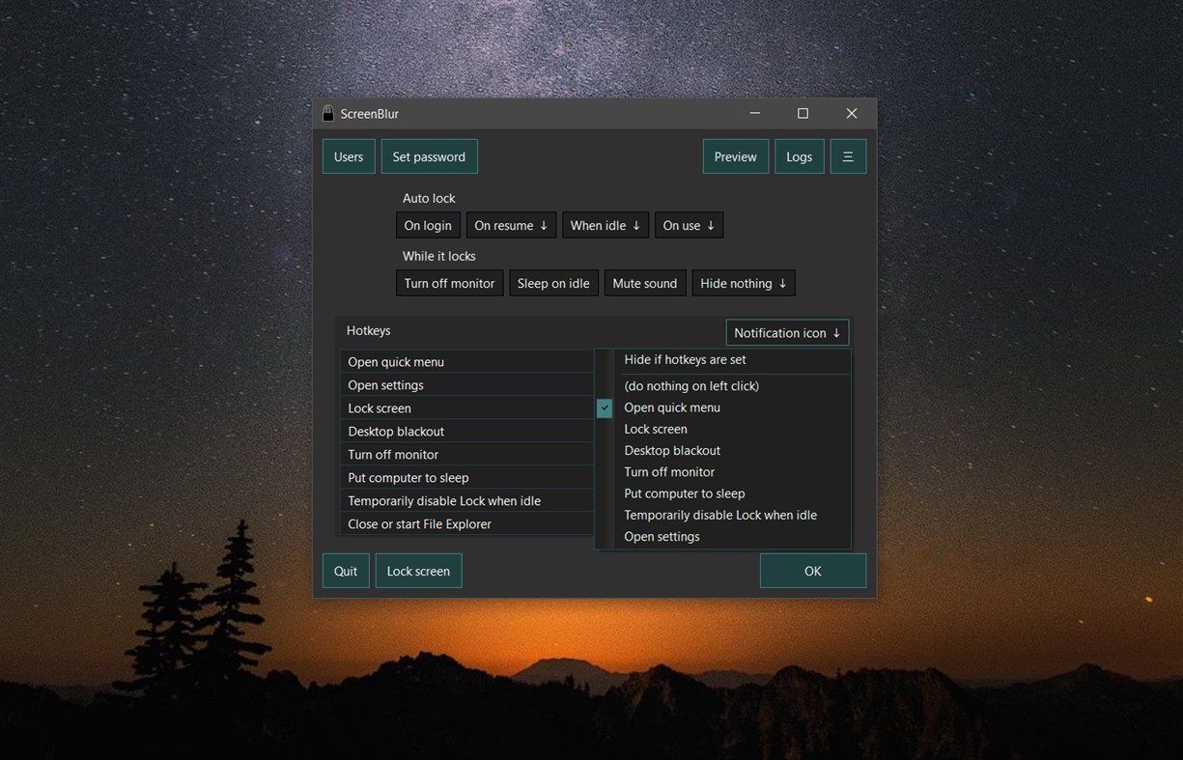Screen dimensions: 1183x760
Task: Select the 'Close or start File Explorer' hotkey row
Action: point(420,523)
